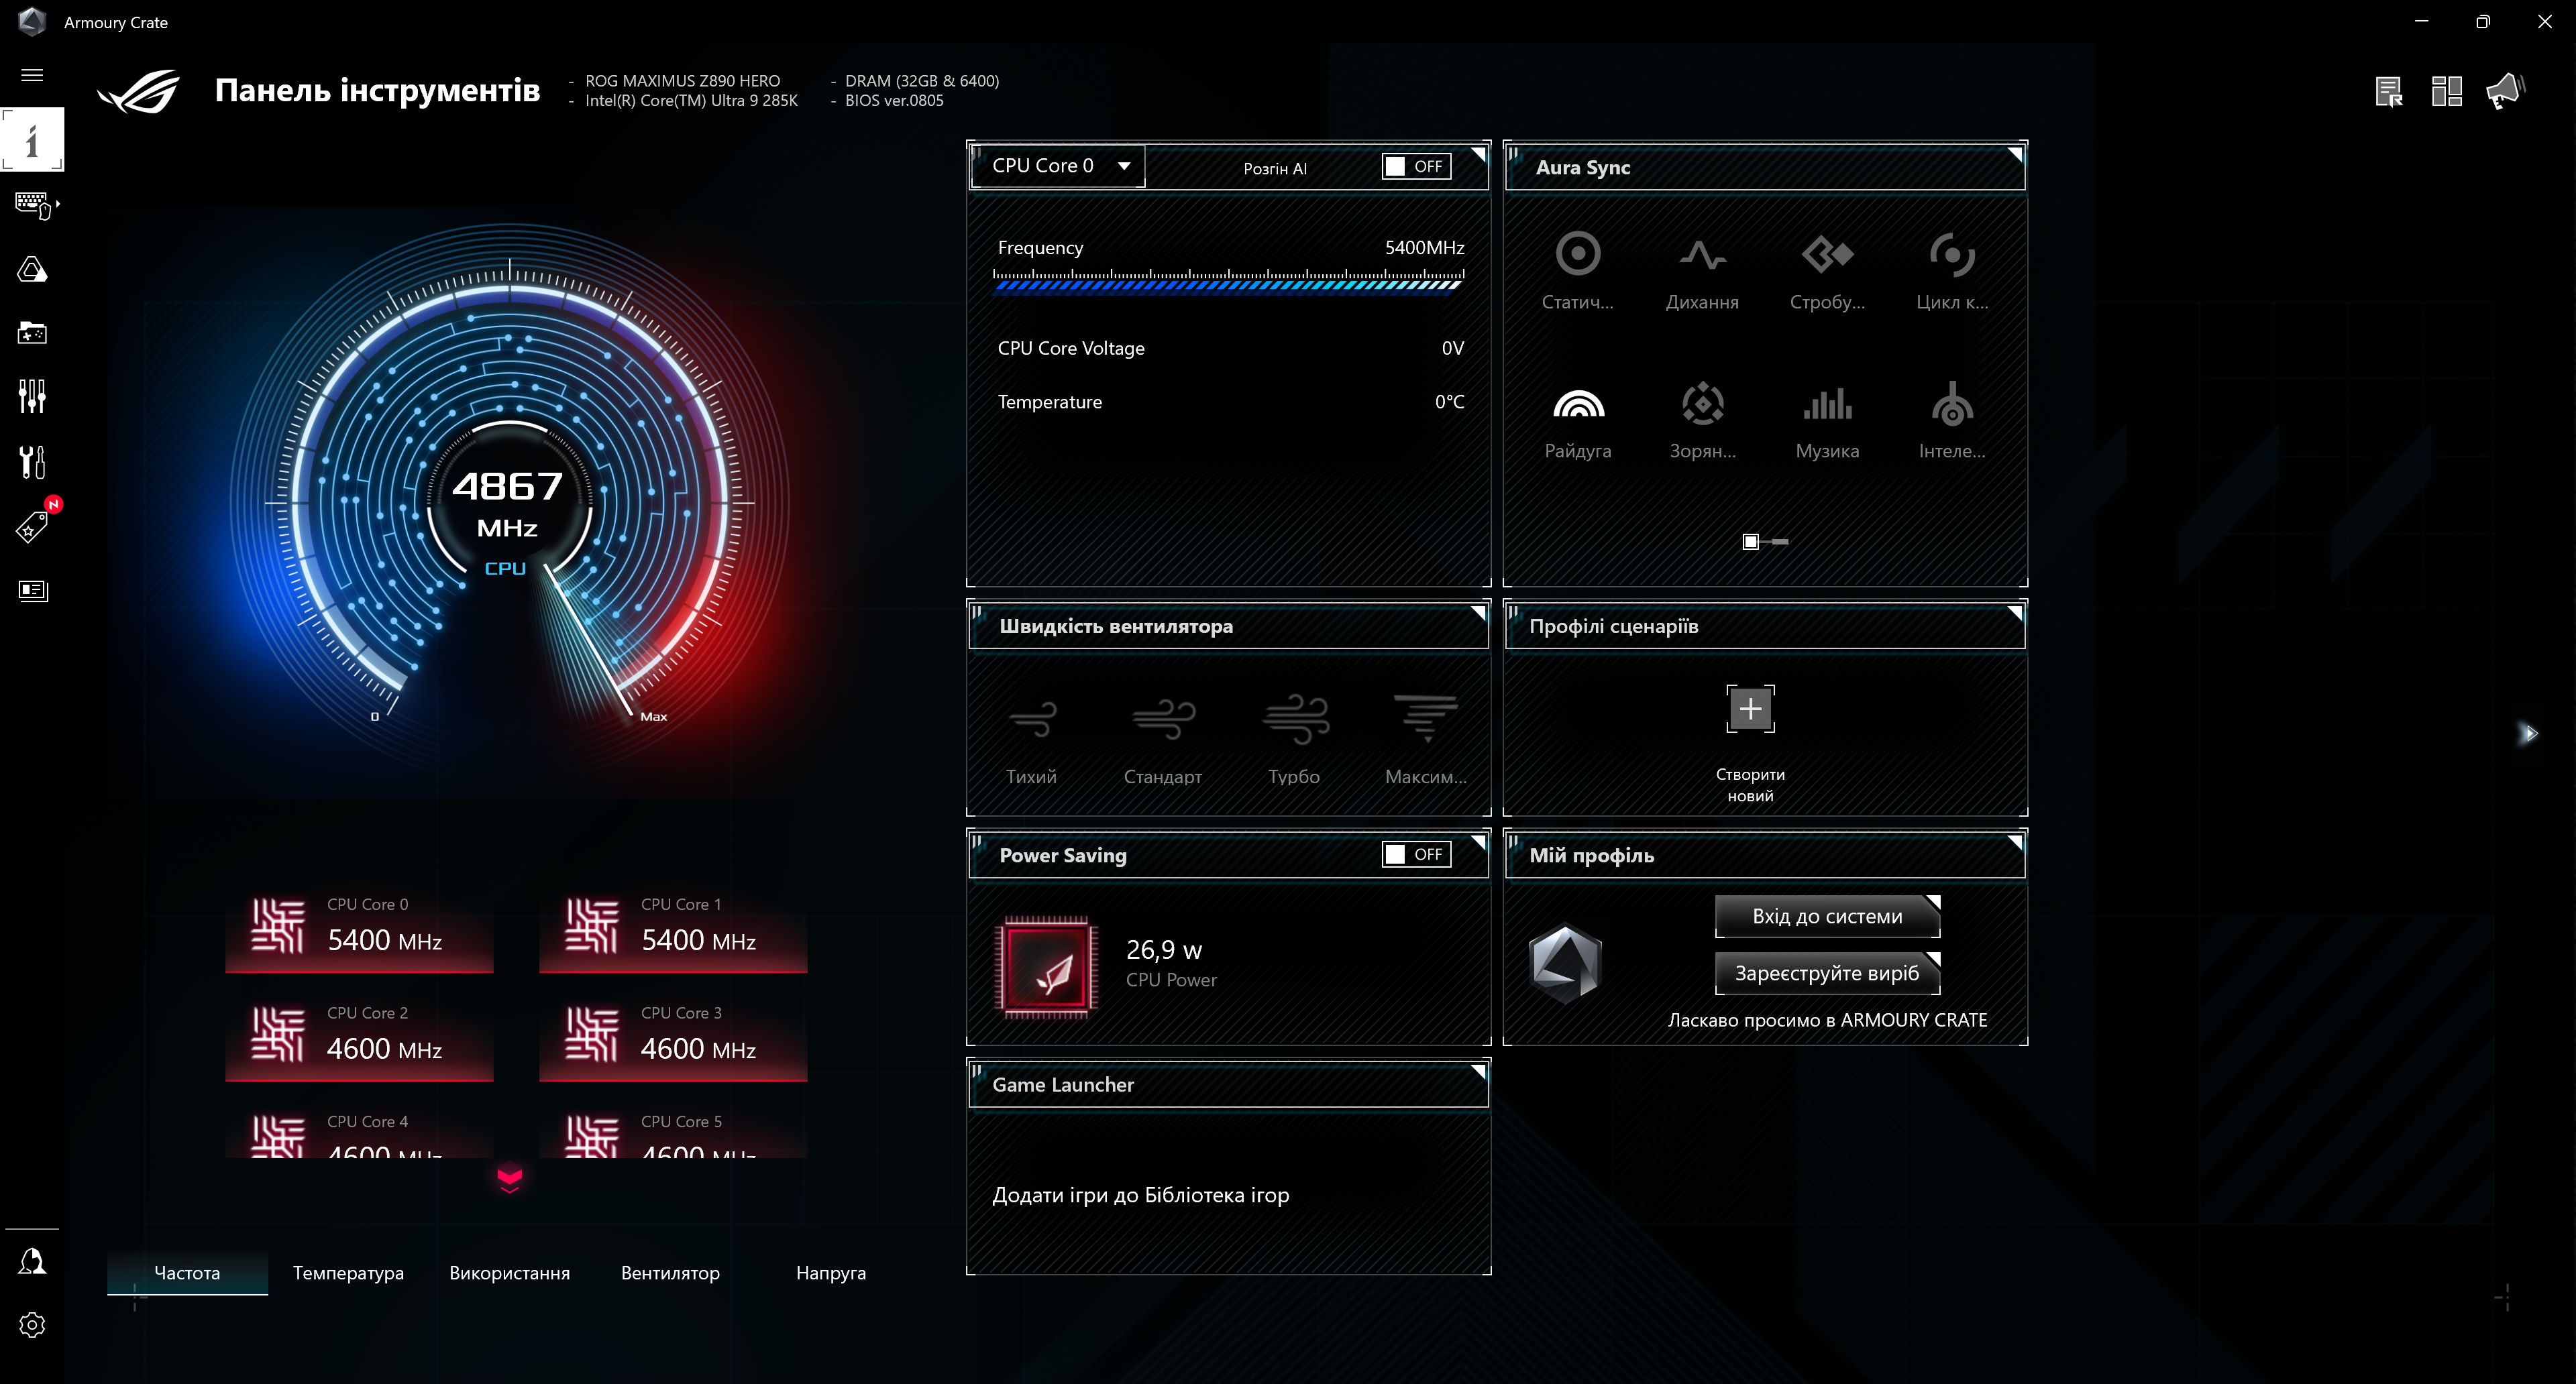Screen dimensions: 2576x1384
Task: Switch to the Температура tab
Action: click(x=347, y=1273)
